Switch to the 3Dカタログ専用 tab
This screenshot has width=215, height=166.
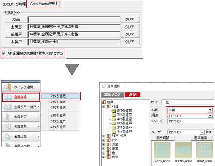click(14, 4)
